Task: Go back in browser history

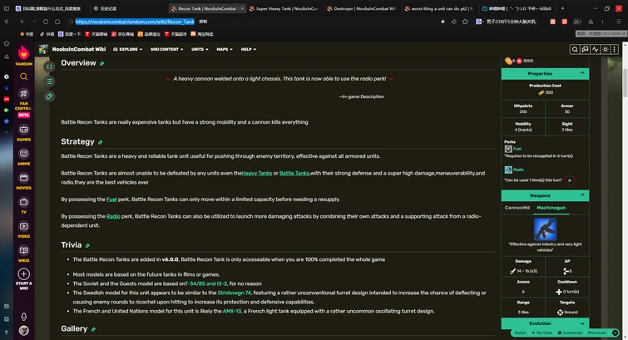Action: [x=22, y=22]
